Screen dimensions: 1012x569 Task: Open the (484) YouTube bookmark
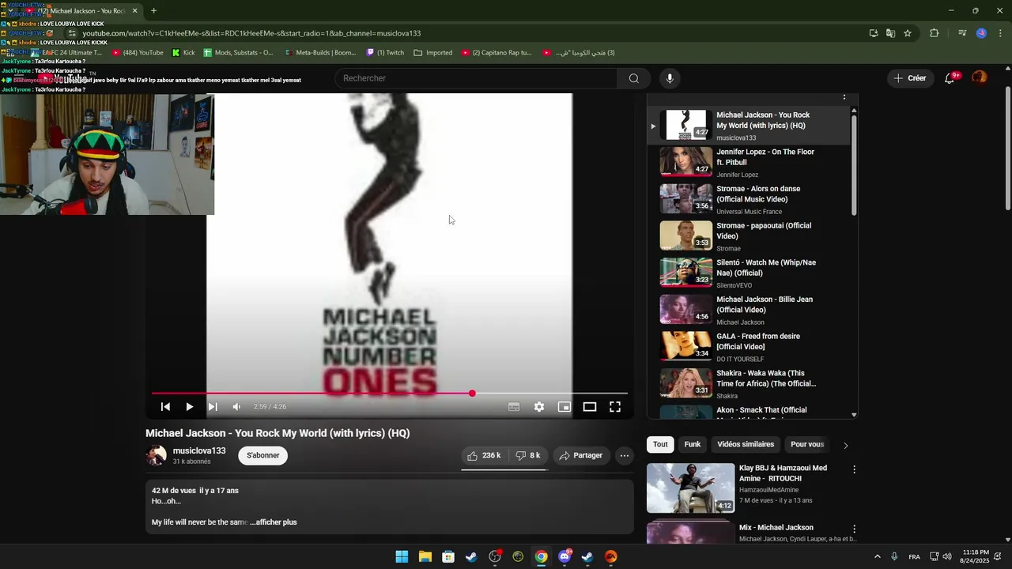138,53
